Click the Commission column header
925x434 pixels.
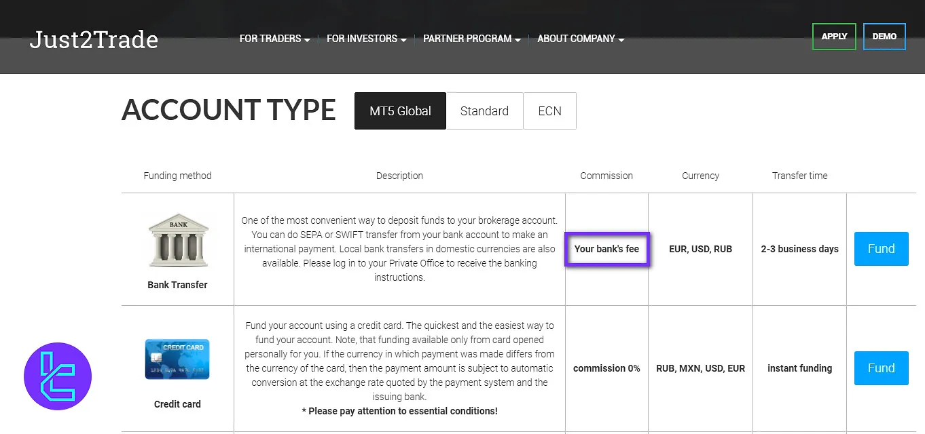(x=606, y=176)
